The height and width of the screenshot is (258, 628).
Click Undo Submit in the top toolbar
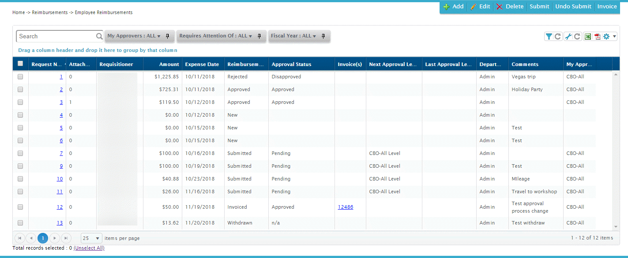click(573, 7)
